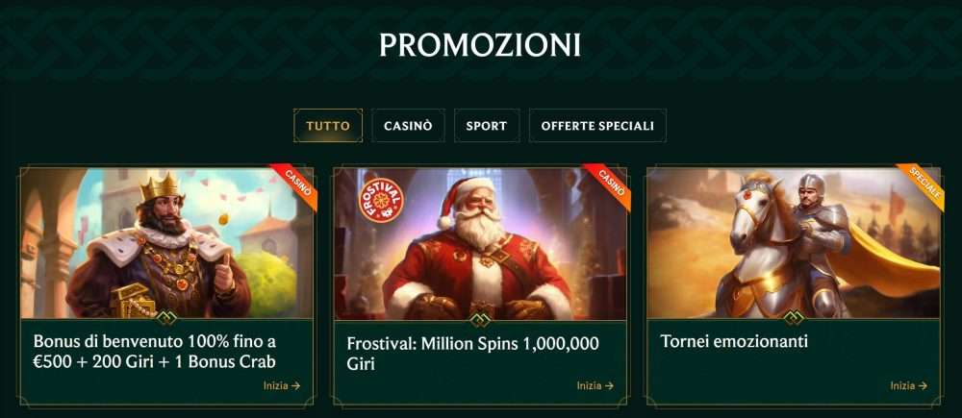
Task: Switch to the CASINÒ tab
Action: point(408,126)
